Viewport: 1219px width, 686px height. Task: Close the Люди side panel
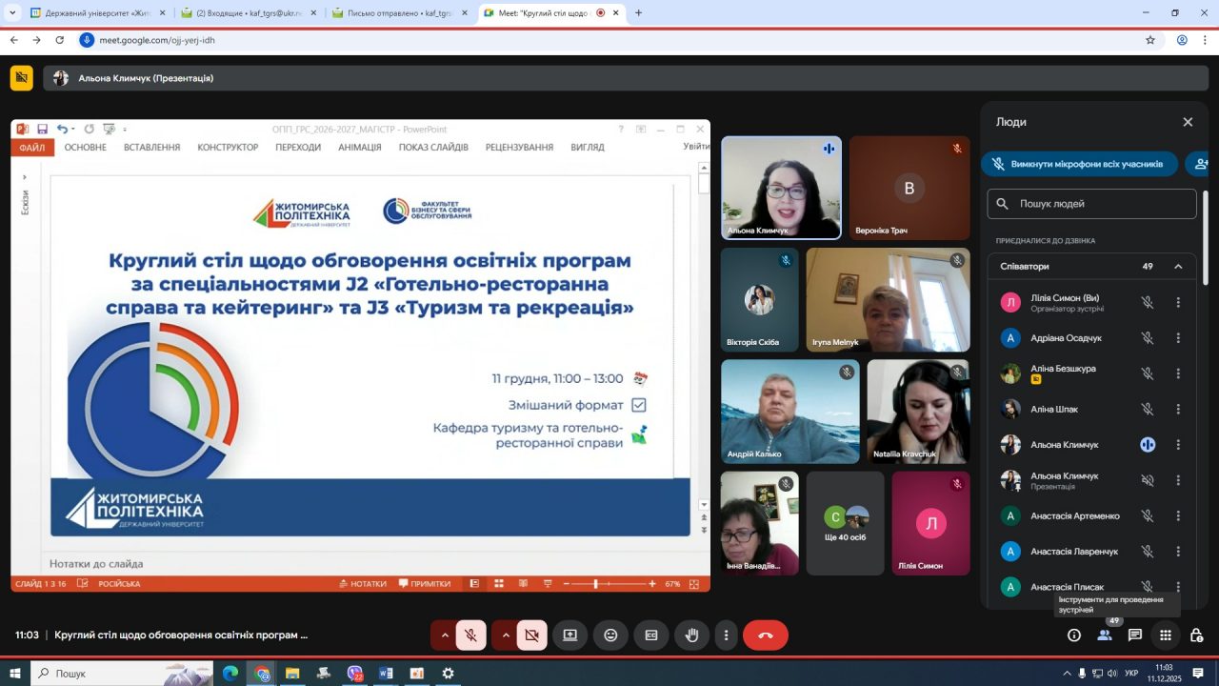pos(1188,122)
